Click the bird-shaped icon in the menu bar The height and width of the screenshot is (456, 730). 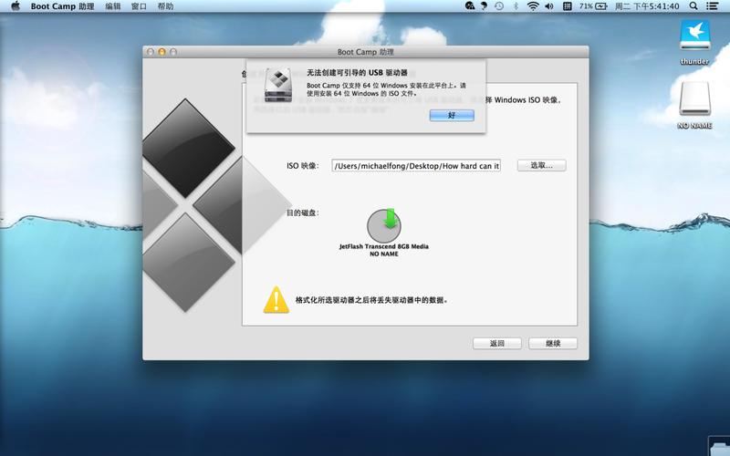(485, 6)
